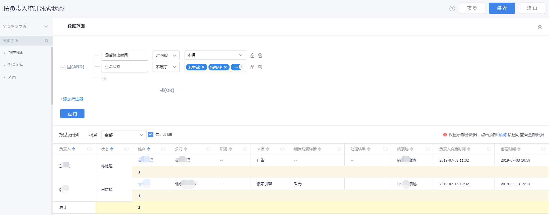Open 时间段 operator dropdown
The image size is (549, 215).
coord(166,55)
